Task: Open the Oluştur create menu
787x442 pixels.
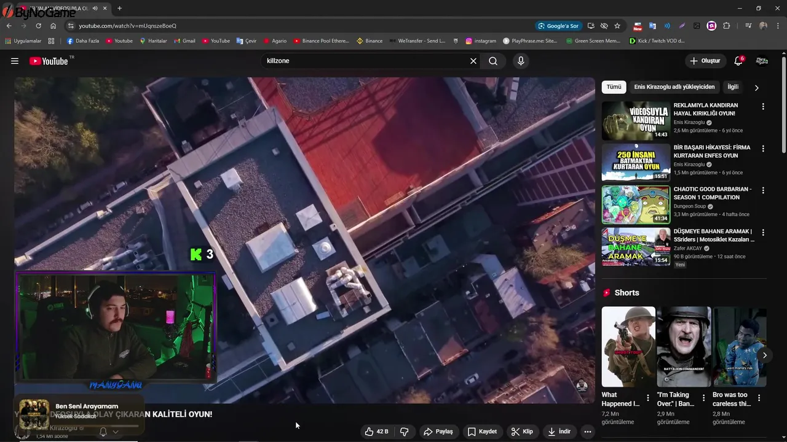Action: pos(705,61)
